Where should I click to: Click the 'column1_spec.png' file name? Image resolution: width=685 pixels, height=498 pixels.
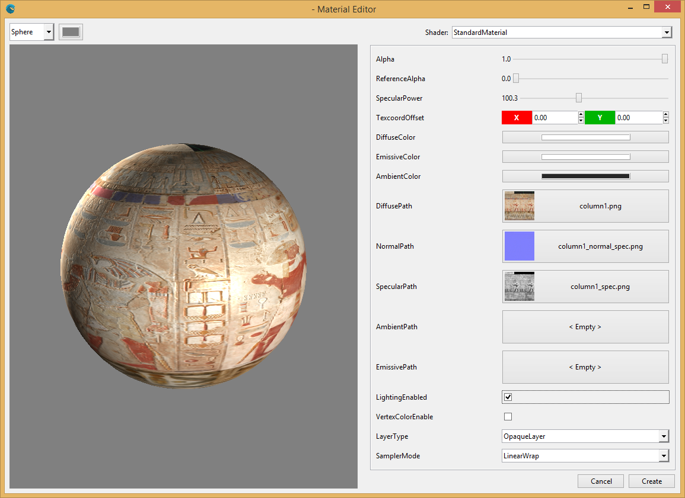tap(600, 287)
